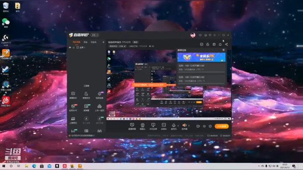This screenshot has height=170, width=303.
Task: Click the orange start live button
Action: point(222,126)
